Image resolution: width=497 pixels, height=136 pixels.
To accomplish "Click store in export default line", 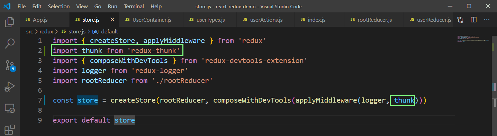I will (x=125, y=121).
